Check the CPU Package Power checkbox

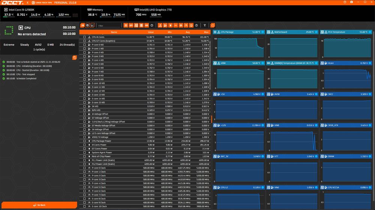tap(84, 141)
